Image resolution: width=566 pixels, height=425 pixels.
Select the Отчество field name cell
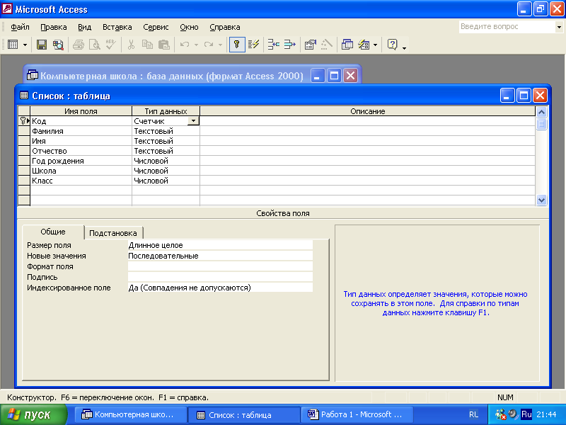point(81,151)
